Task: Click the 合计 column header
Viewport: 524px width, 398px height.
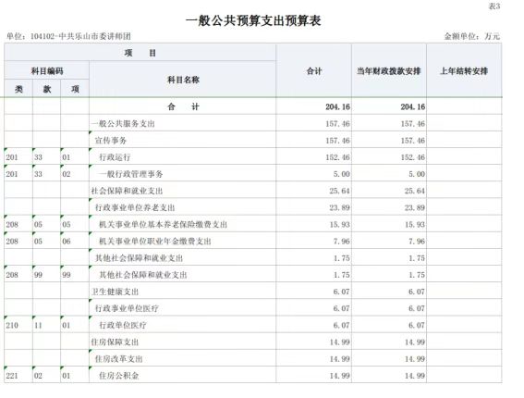Action: coord(314,71)
